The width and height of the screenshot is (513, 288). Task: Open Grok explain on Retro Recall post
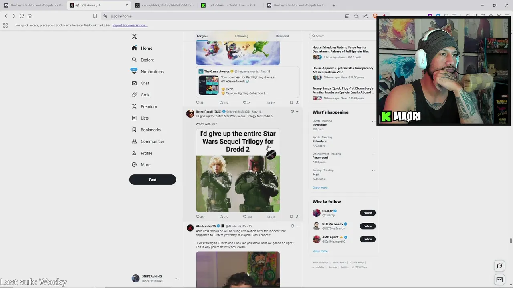(292, 112)
